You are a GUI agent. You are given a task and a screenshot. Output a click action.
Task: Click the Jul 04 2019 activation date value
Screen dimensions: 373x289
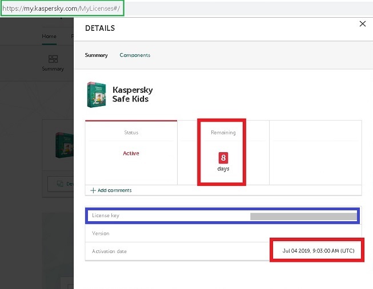tap(318, 251)
